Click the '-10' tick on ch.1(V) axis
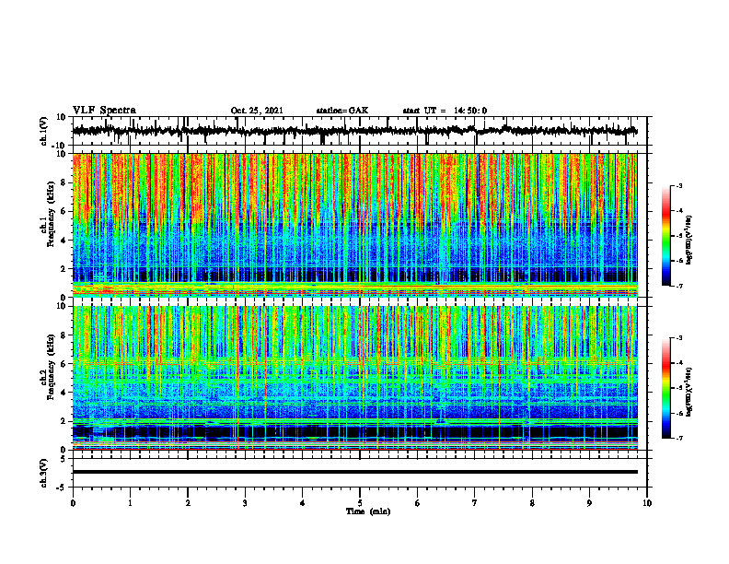This screenshot has width=729, height=564. coord(60,146)
